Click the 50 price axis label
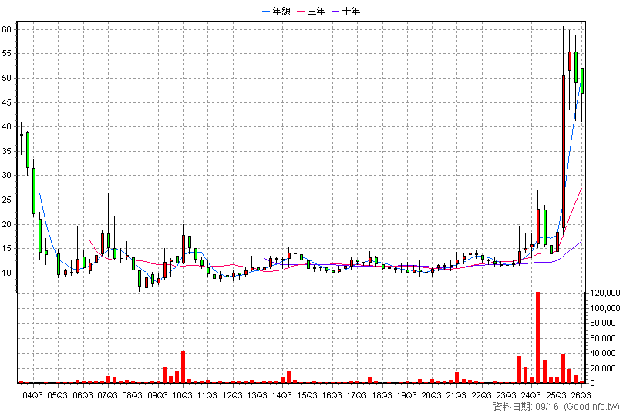This screenshot has height=416, width=623. [6, 79]
